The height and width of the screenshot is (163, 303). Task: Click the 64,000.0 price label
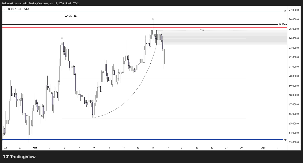294,133
